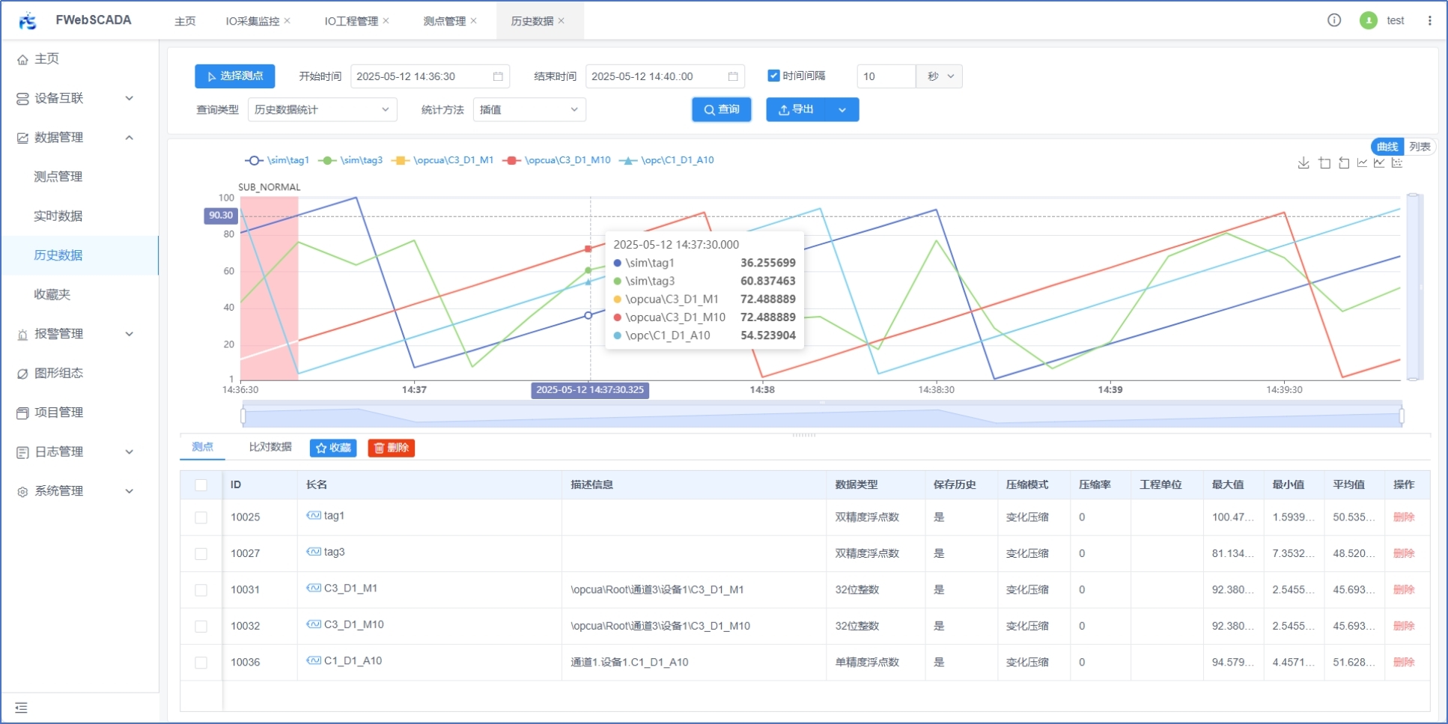
Task: Check the select-all checkbox in table header
Action: 201,485
